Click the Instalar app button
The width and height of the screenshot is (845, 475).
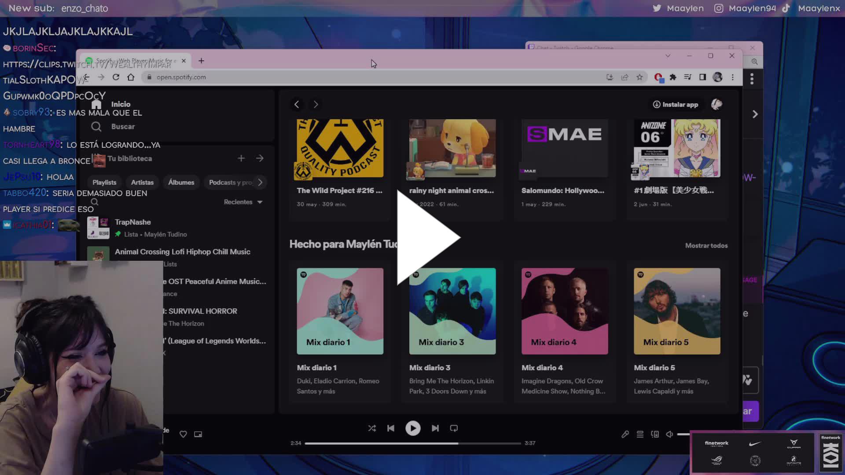pyautogui.click(x=676, y=105)
